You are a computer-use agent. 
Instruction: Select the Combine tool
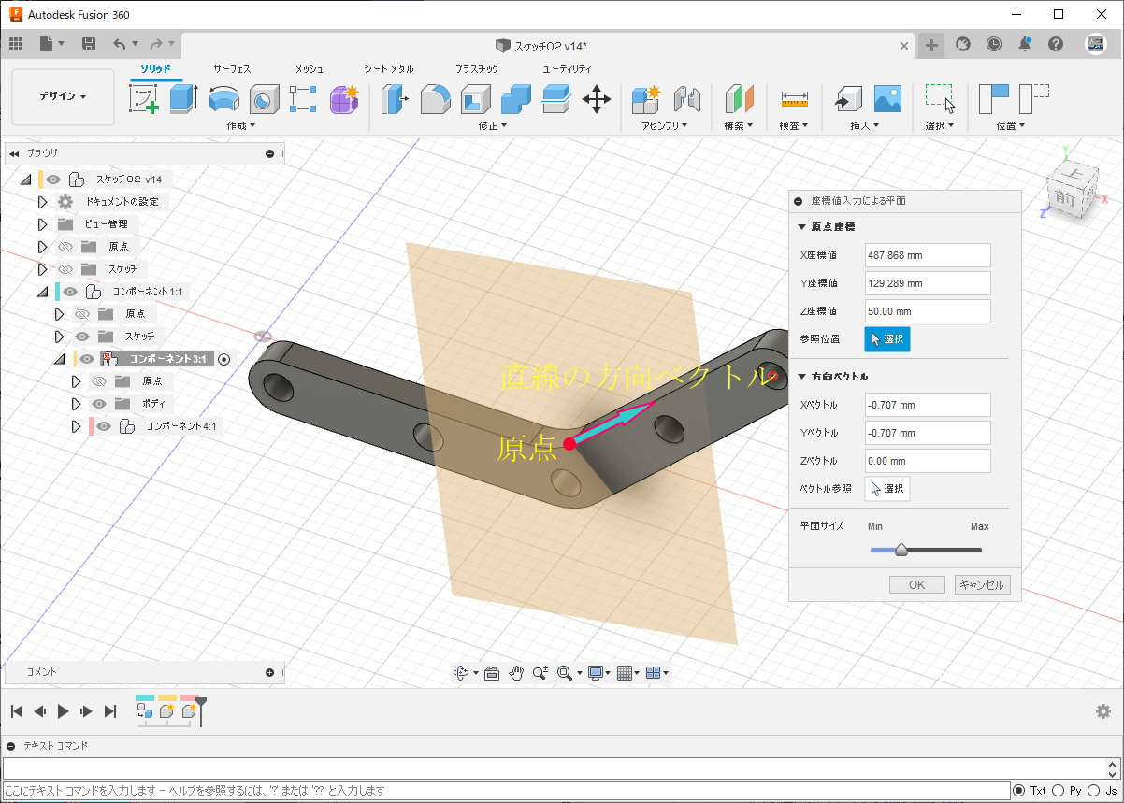coord(516,98)
